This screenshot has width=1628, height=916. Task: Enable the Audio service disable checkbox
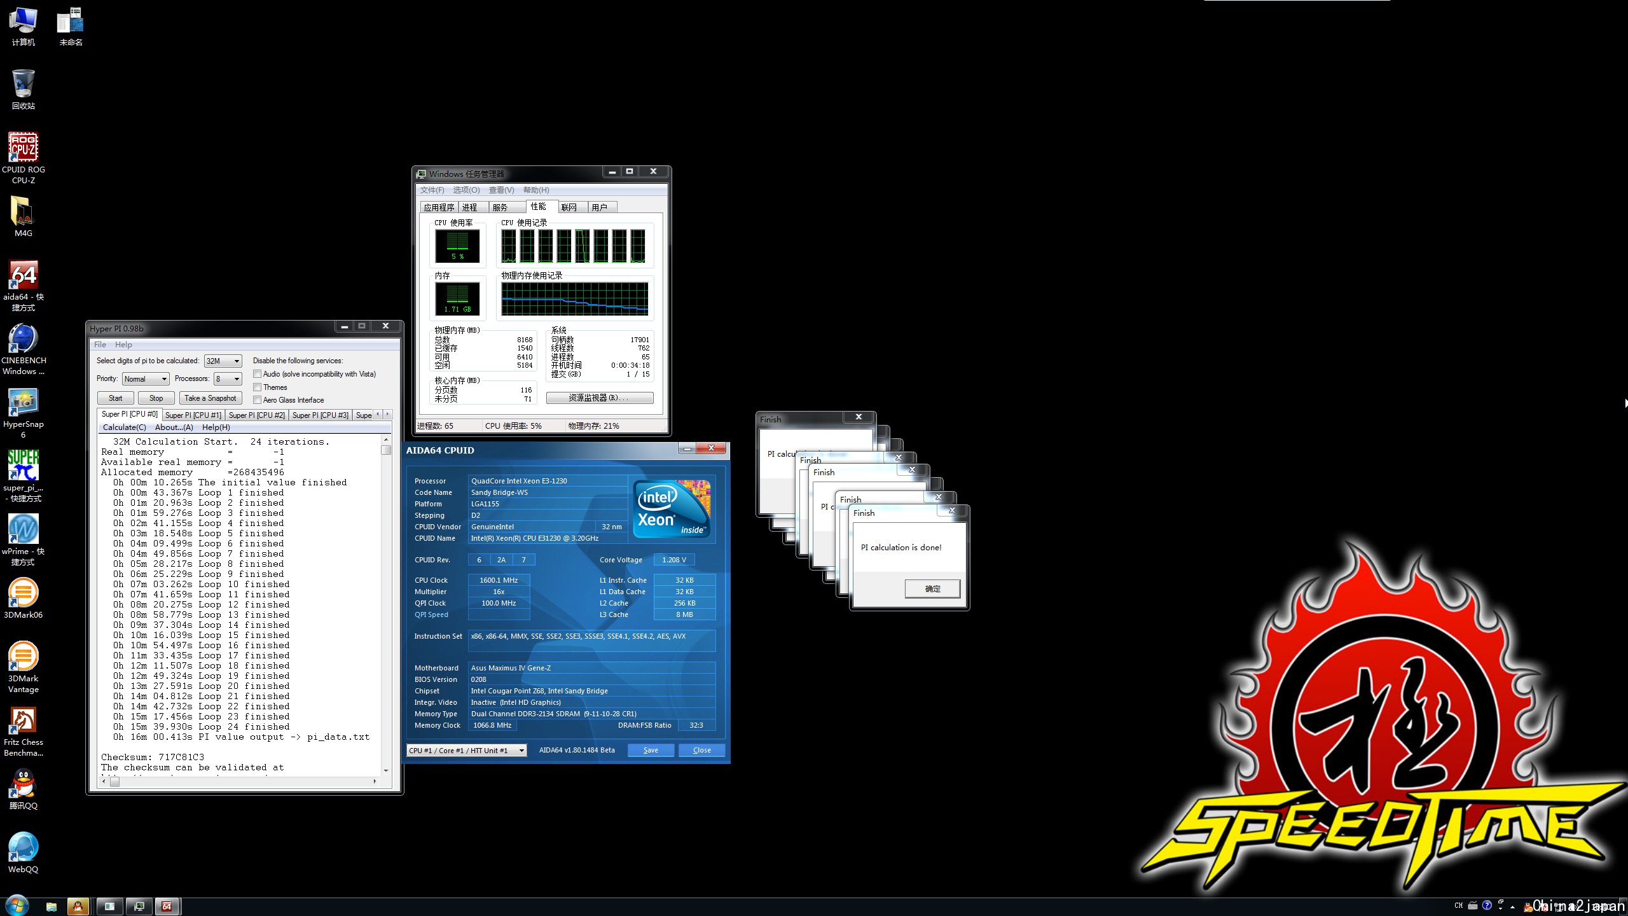point(258,374)
